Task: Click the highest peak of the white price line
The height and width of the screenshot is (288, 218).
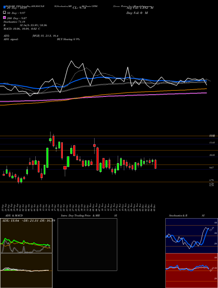Action: (x=72, y=61)
